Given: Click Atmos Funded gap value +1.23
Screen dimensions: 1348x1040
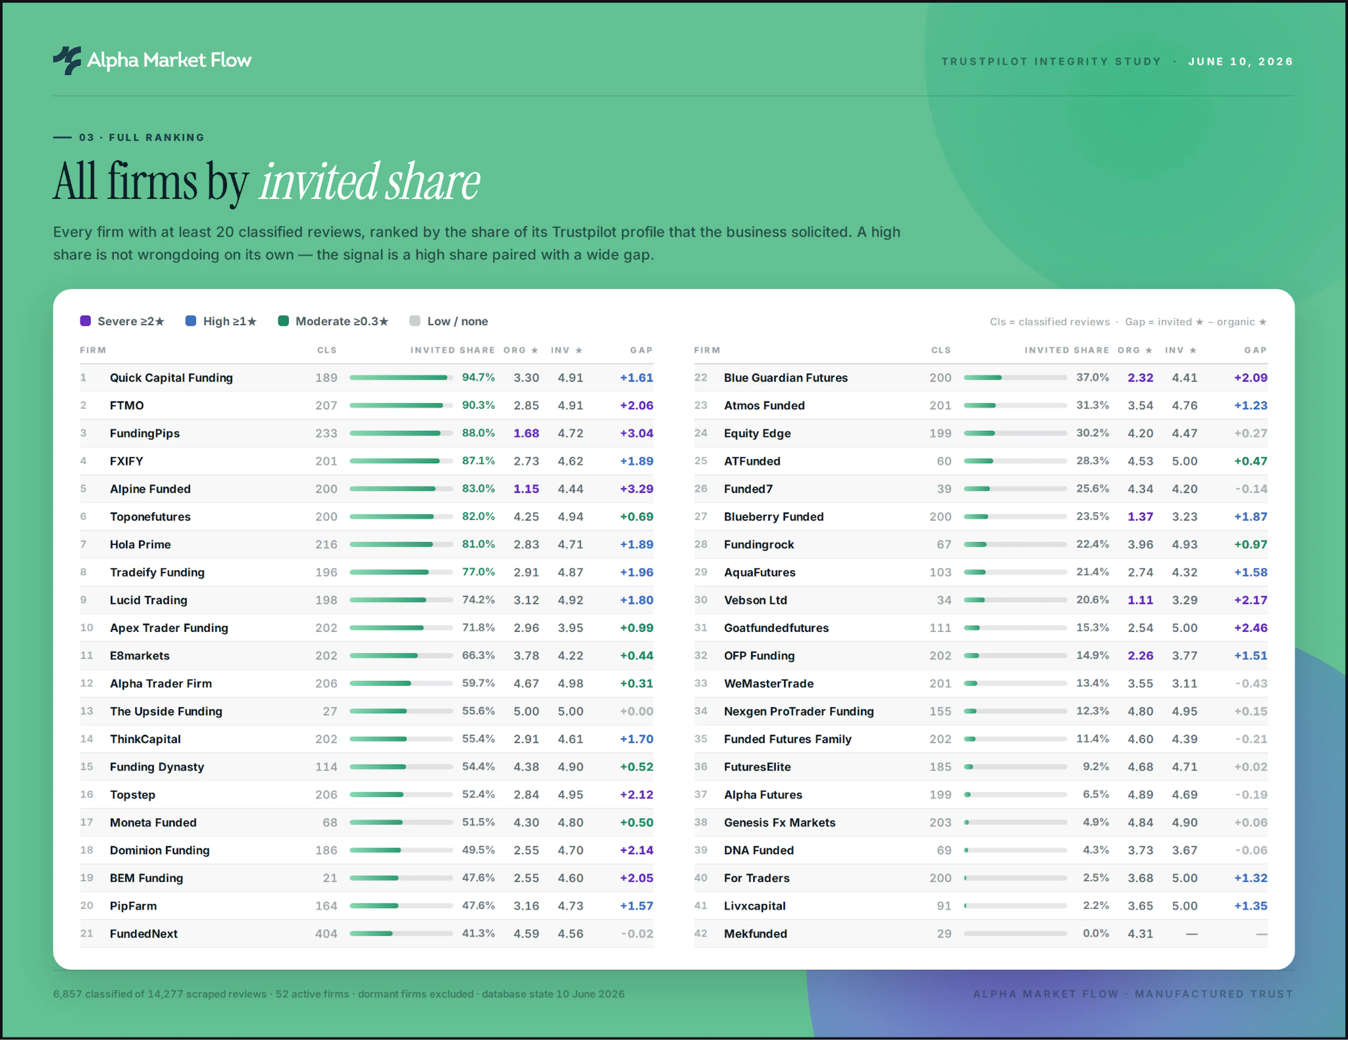Looking at the screenshot, I should click(x=1250, y=405).
